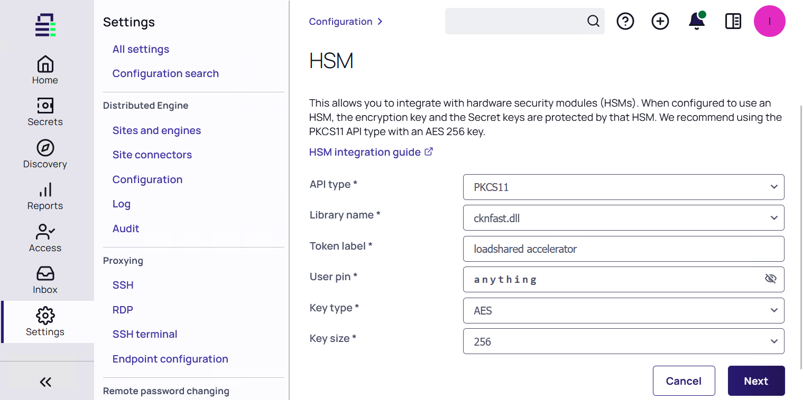Click the HSM page title

coord(331,61)
